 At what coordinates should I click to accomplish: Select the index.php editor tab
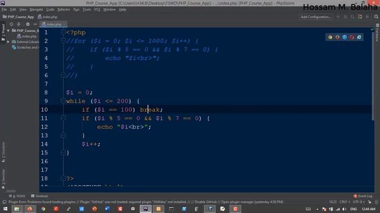53,24
